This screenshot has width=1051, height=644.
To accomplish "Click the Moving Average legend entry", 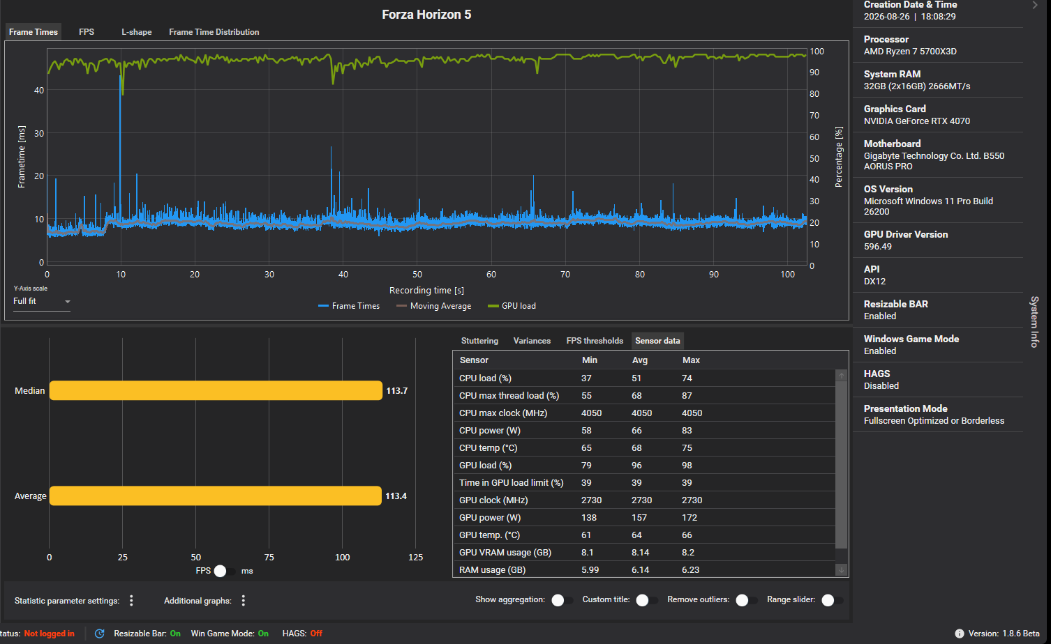I will [x=434, y=306].
